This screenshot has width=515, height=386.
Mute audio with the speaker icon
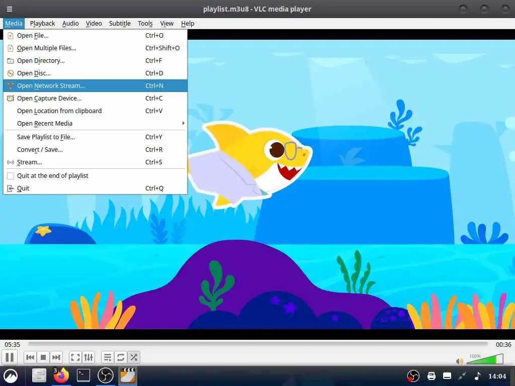click(x=460, y=361)
